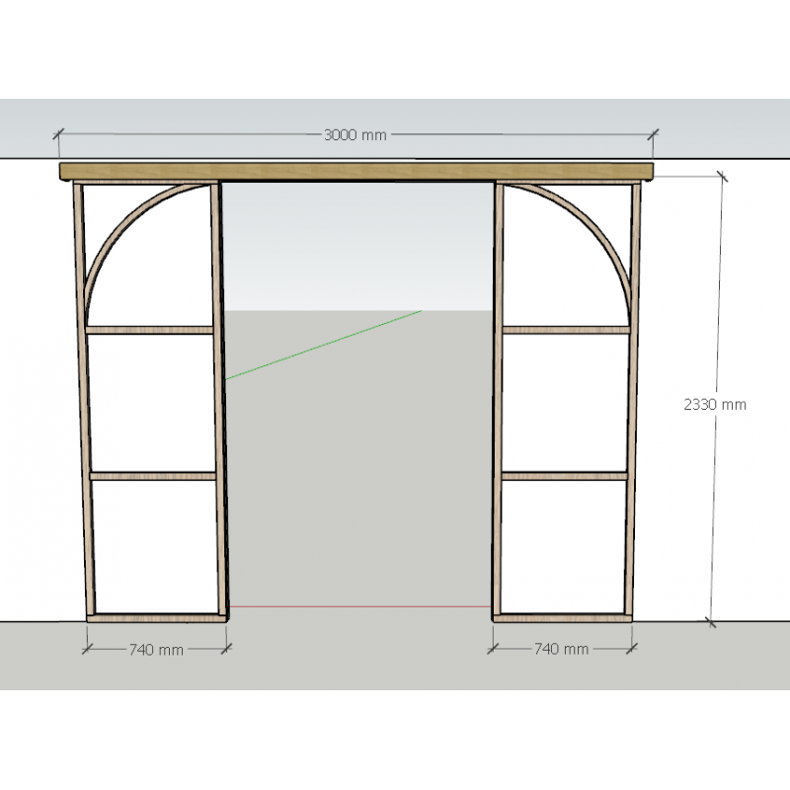The height and width of the screenshot is (790, 790).
Task: Click the grey back wall in the central opening
Action: (360, 464)
